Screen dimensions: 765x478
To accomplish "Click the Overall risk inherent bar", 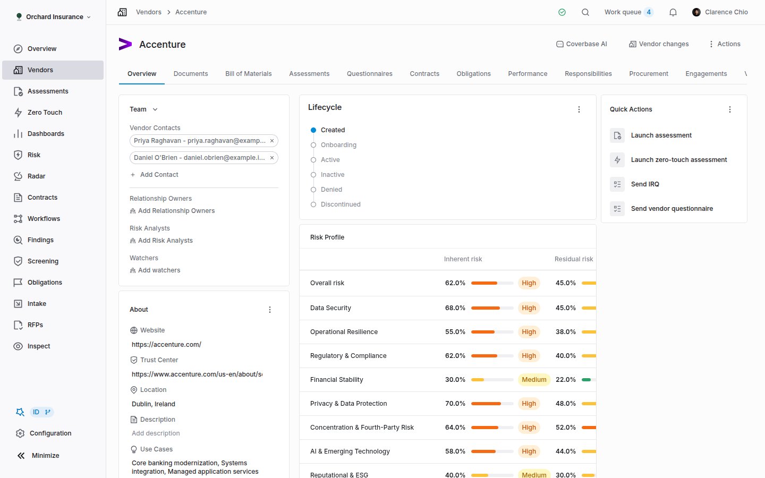I will click(492, 283).
